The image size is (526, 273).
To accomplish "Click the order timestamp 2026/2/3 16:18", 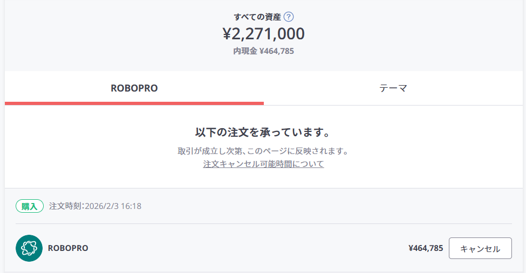I will [113, 206].
